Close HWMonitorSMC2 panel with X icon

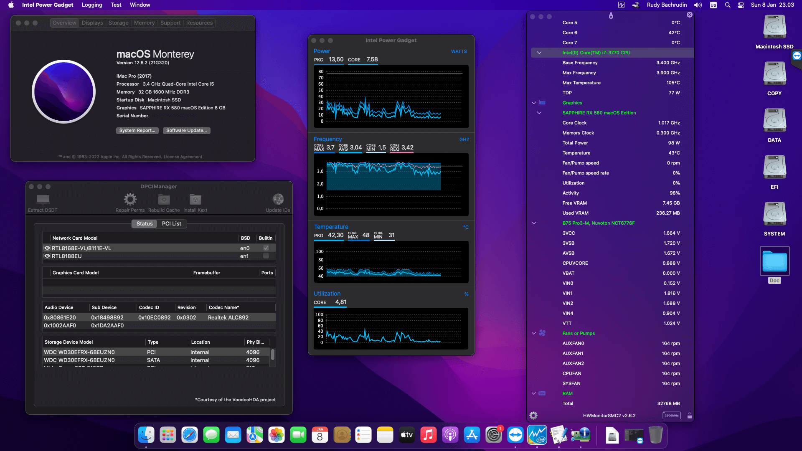tap(690, 15)
